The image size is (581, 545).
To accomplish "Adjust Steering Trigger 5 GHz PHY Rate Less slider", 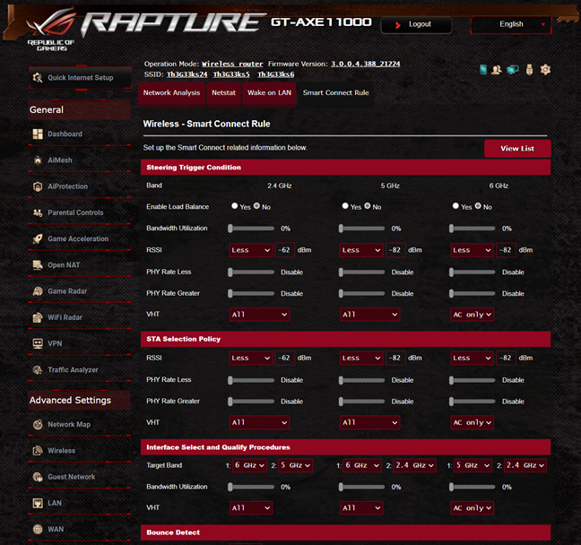I will (361, 272).
